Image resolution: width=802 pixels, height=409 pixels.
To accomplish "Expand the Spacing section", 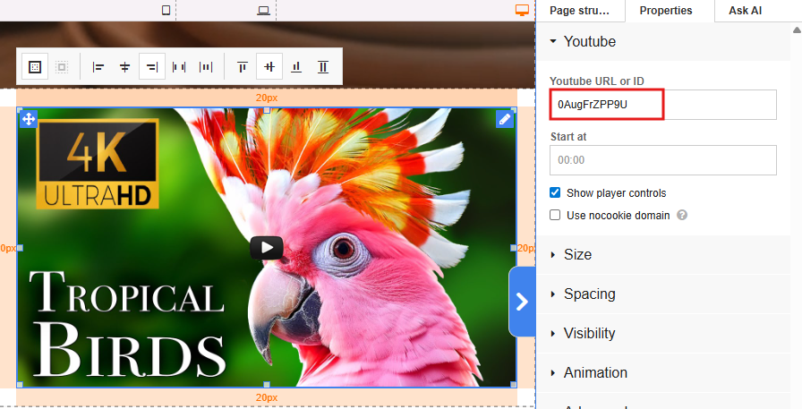I will [589, 294].
